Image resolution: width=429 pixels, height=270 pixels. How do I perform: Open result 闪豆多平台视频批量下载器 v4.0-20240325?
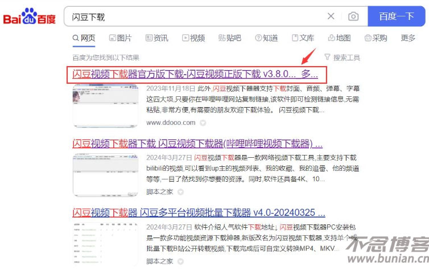pos(199,213)
